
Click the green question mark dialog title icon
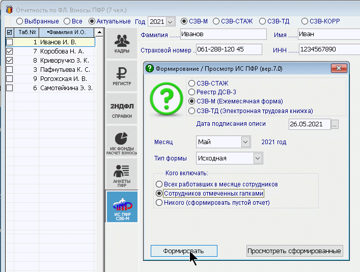pyautogui.click(x=150, y=68)
